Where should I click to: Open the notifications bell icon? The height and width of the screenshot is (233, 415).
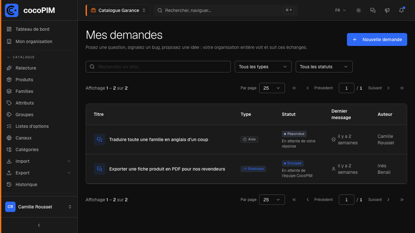[x=401, y=10]
